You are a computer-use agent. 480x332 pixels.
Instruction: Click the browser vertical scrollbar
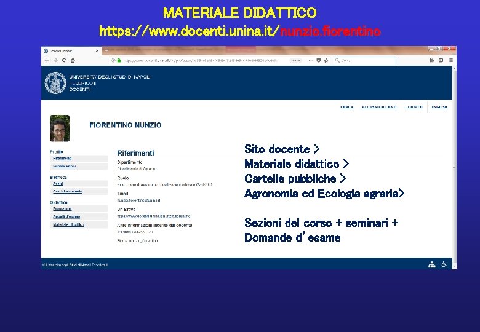[454, 167]
